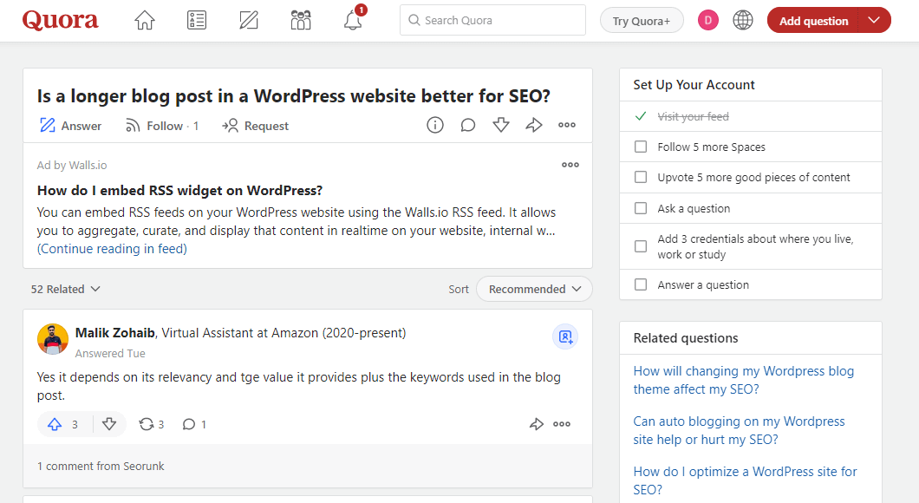Check Answer a question task

[x=641, y=284]
